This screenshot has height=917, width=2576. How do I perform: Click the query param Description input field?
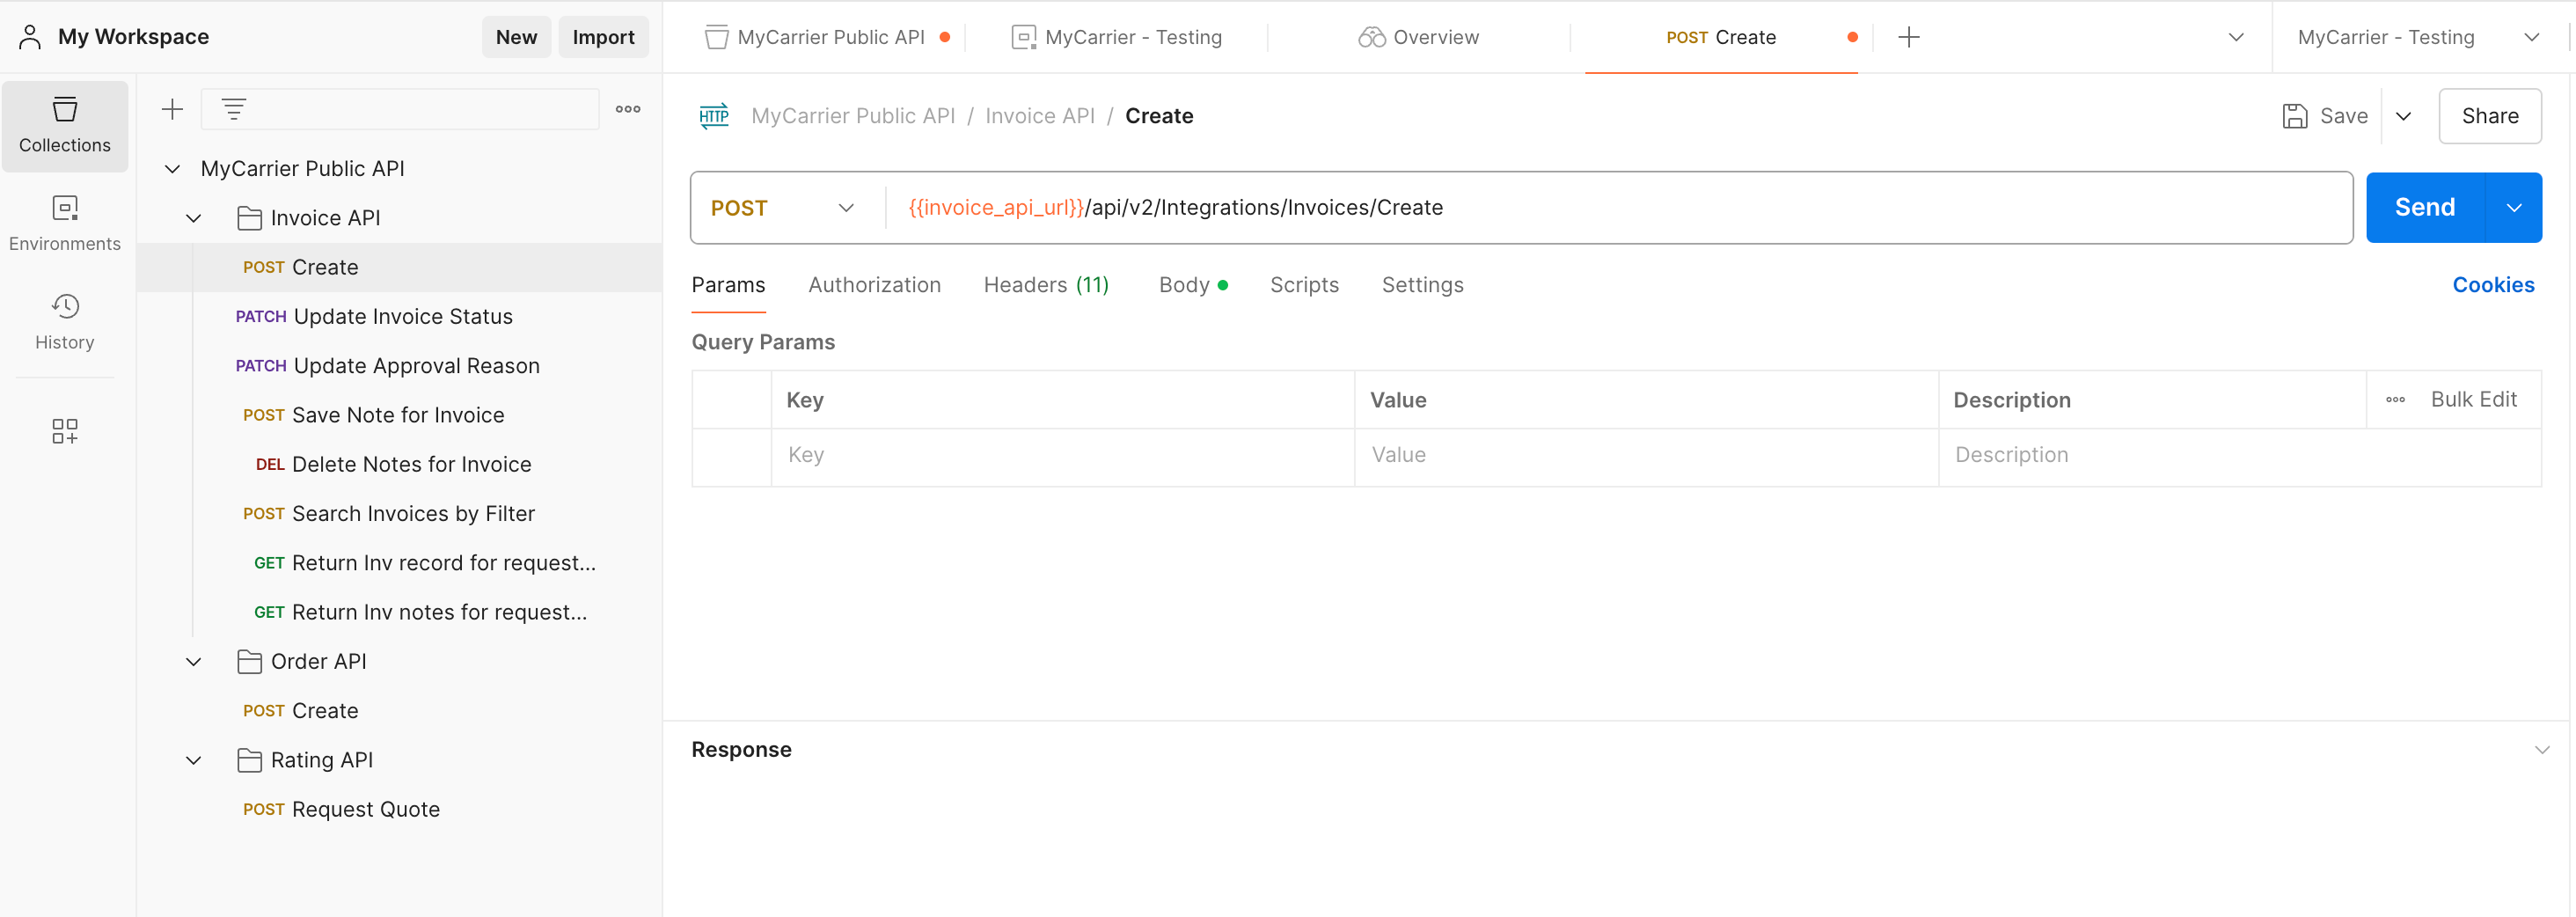2239,455
